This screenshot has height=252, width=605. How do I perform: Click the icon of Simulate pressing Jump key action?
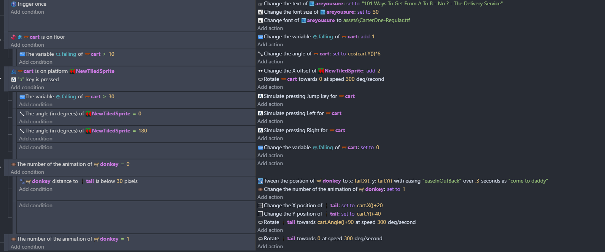[260, 96]
